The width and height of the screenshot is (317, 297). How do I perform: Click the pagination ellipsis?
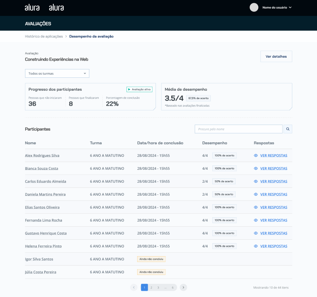(x=166, y=288)
